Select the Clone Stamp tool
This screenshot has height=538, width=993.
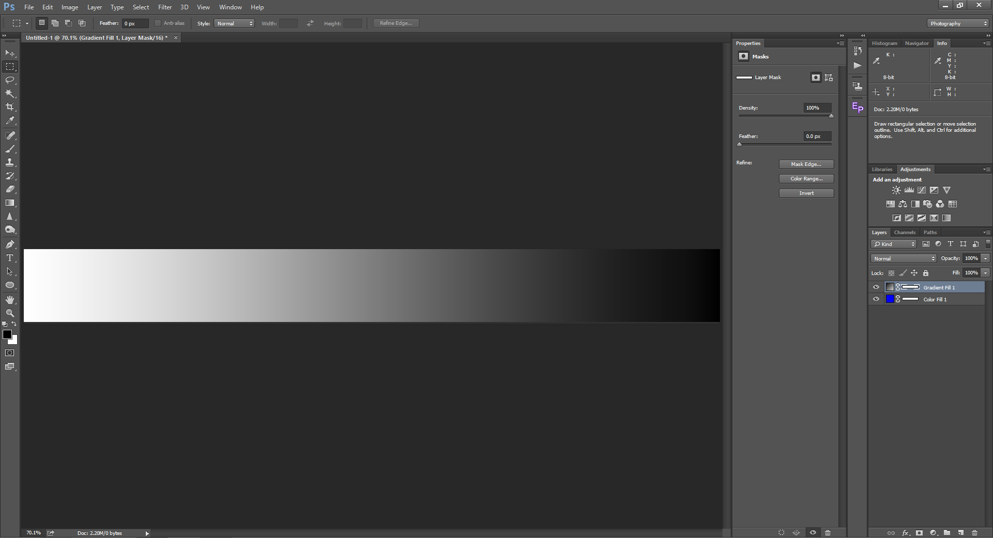[10, 162]
